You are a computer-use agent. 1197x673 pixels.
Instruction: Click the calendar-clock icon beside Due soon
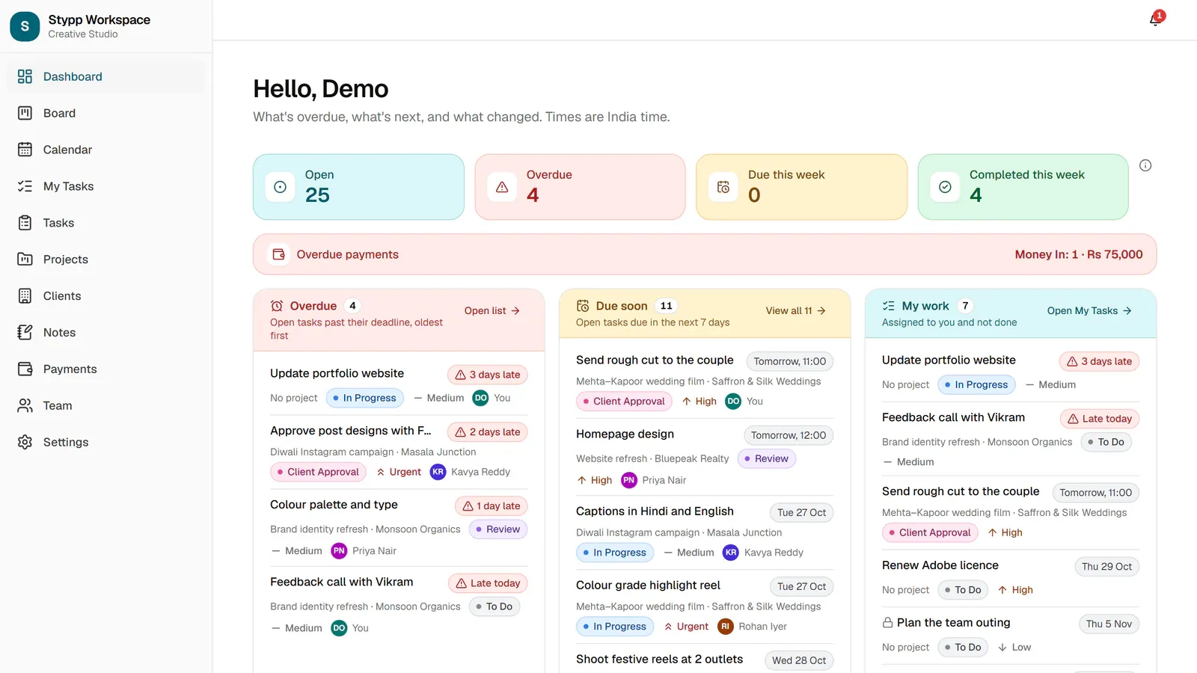(x=583, y=306)
